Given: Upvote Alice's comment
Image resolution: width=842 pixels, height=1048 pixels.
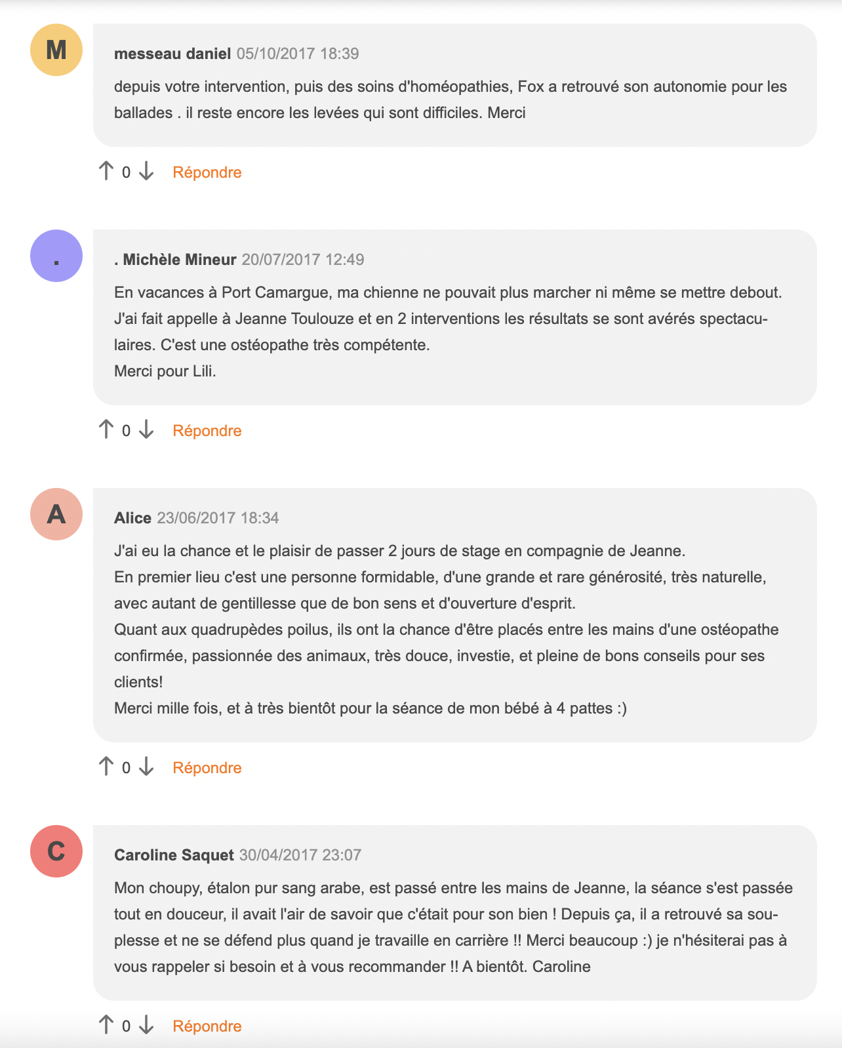Looking at the screenshot, I should pos(106,767).
